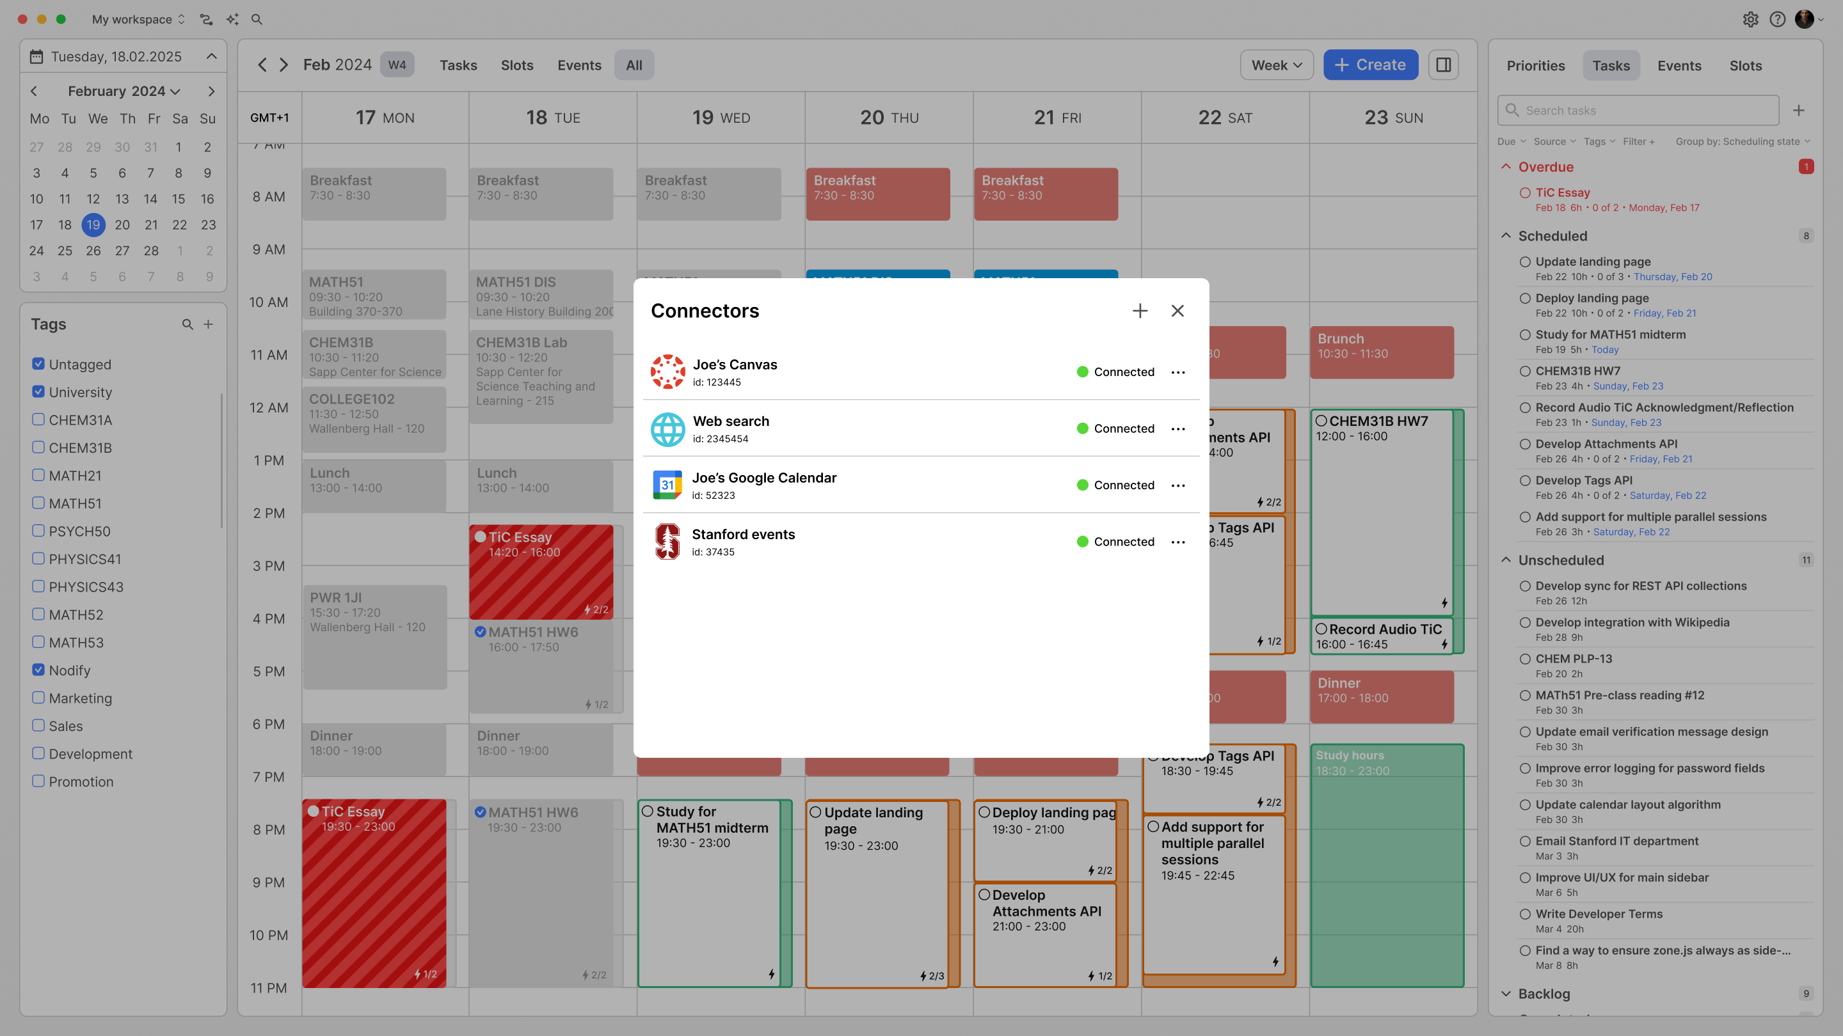The height and width of the screenshot is (1036, 1843).
Task: Toggle the side panel layout icon
Action: (x=1443, y=65)
